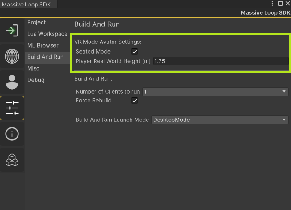
Task: Open the info circle icon
Action: (12, 134)
